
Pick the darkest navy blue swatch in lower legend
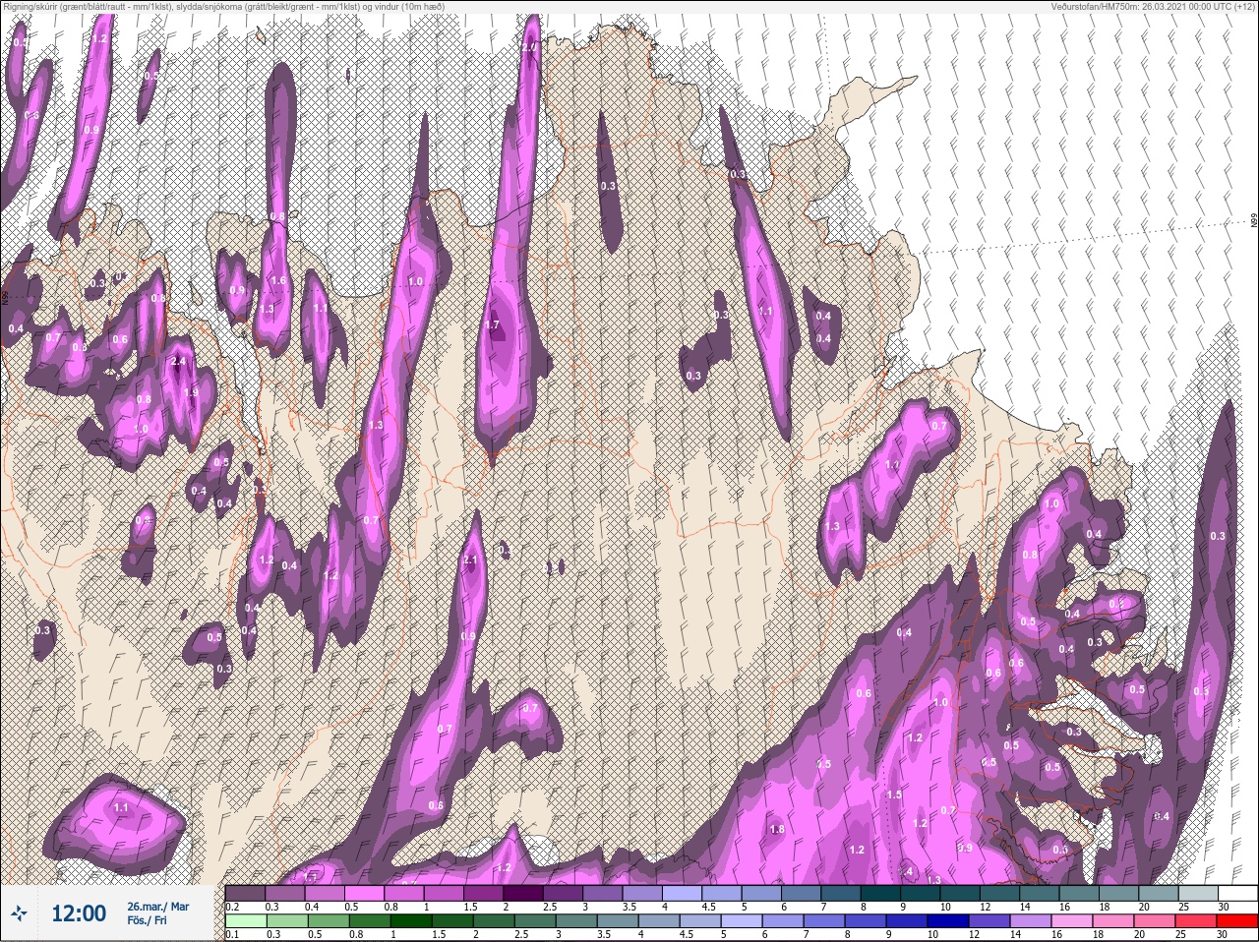click(947, 920)
